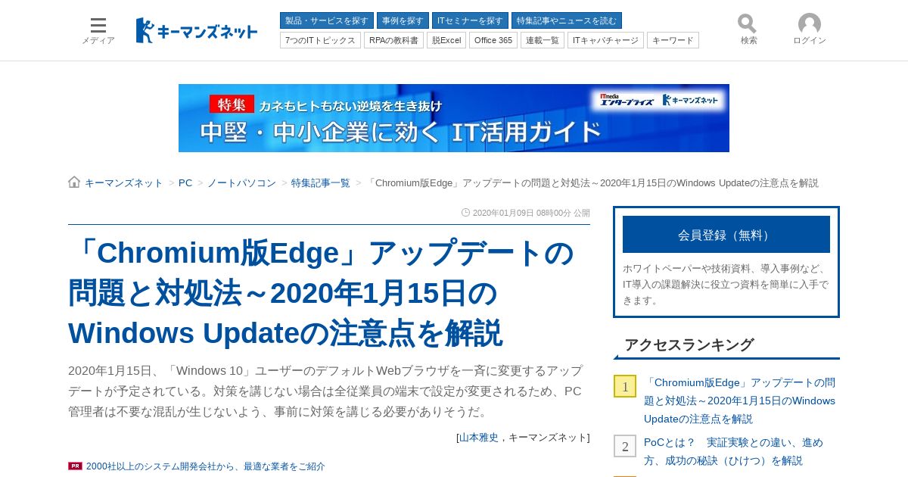Click the article headline 「Chromium版Edge」アップデートの問題と対処法
This screenshot has height=477, width=908.
click(322, 293)
